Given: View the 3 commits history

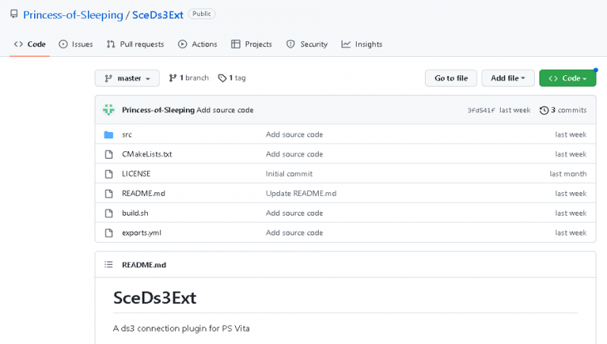Looking at the screenshot, I should (x=568, y=110).
